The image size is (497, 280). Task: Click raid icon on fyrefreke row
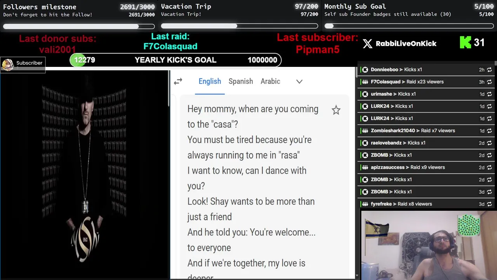365,204
